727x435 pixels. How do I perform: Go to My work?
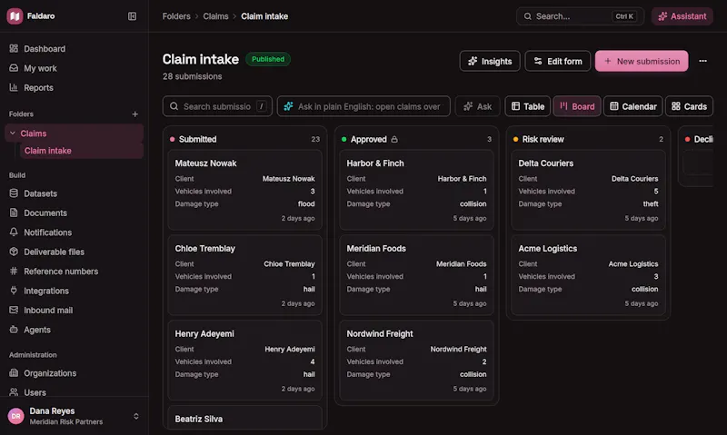(x=40, y=68)
